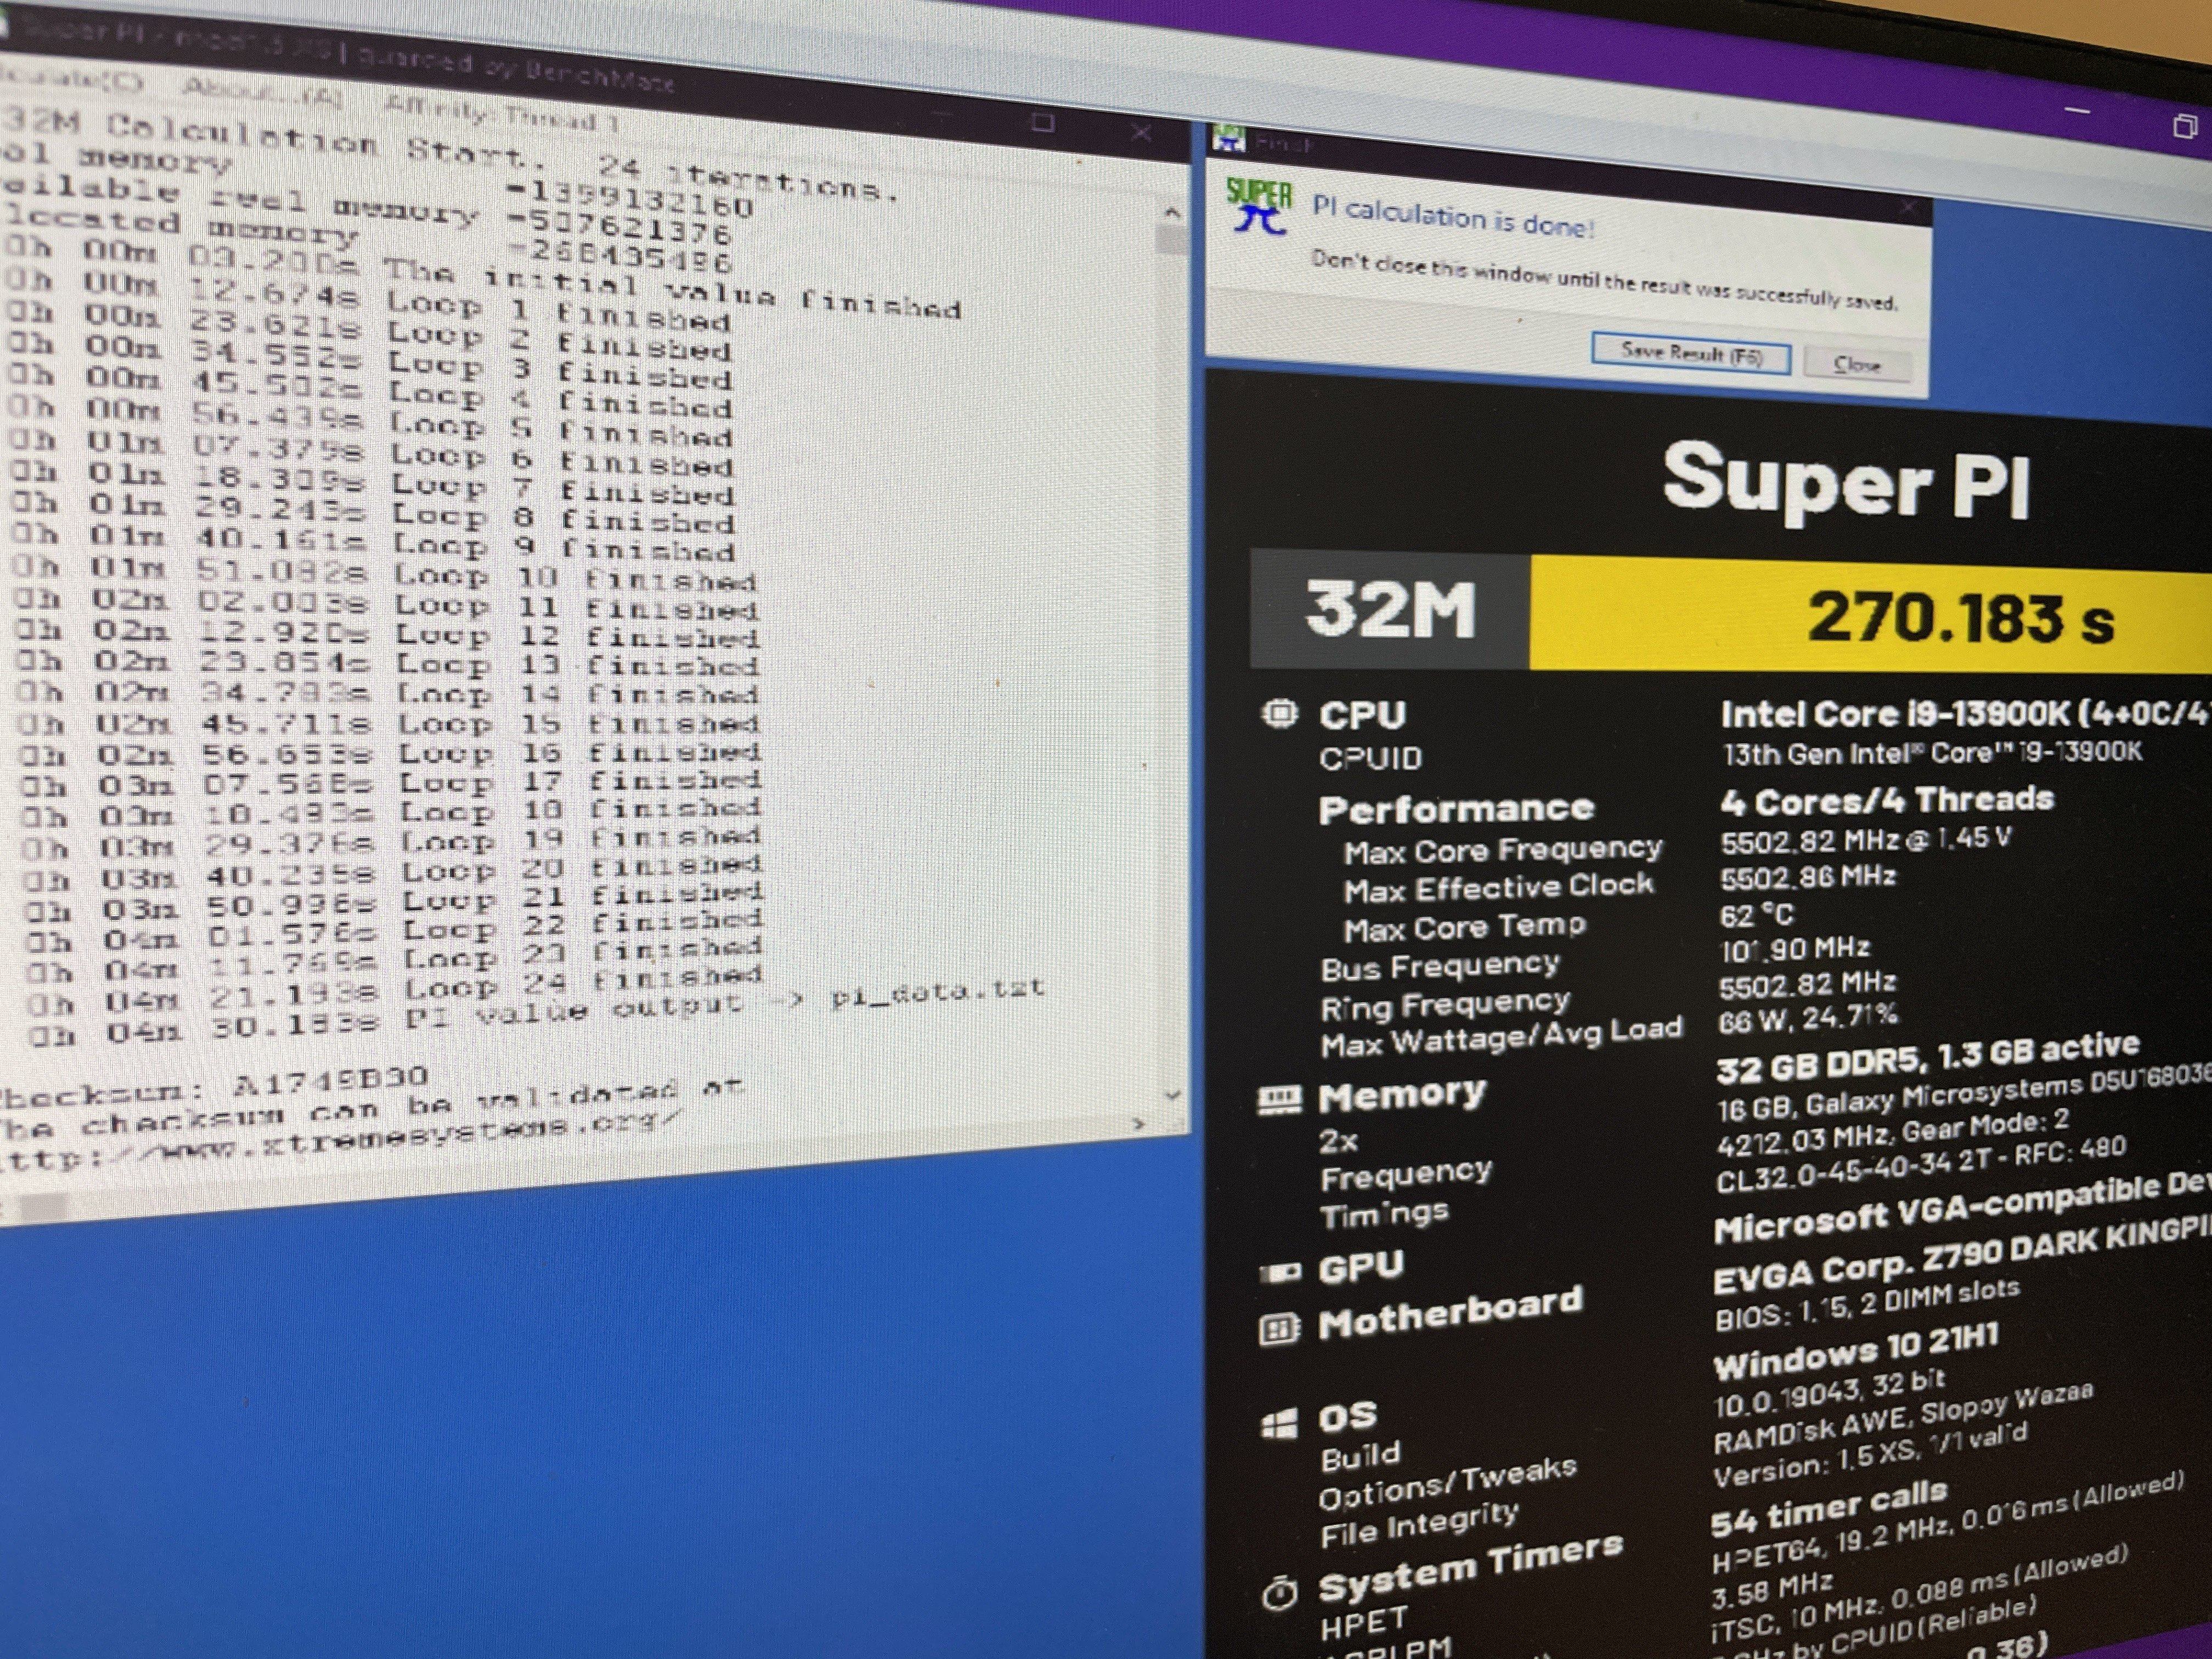This screenshot has height=1659, width=2212.
Task: Click the Save Result (F6) button
Action: pos(1690,355)
